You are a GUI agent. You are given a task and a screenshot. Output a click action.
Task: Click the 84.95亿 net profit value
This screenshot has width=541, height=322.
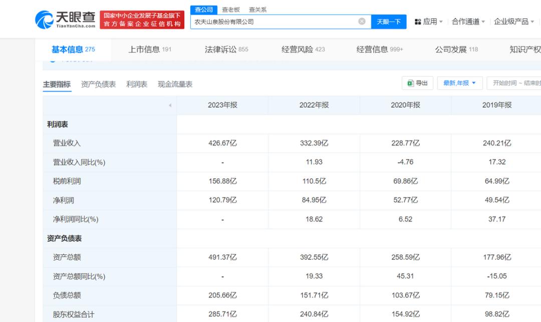click(314, 200)
